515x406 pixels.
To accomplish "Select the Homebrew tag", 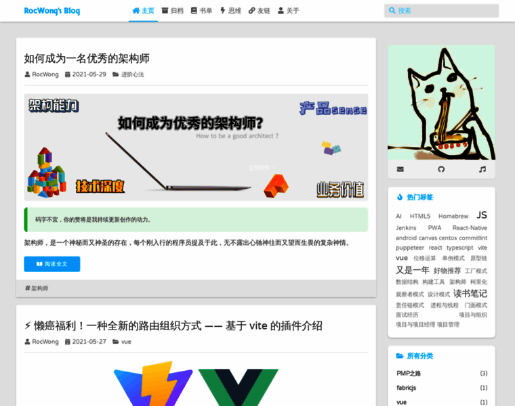I will coord(453,216).
